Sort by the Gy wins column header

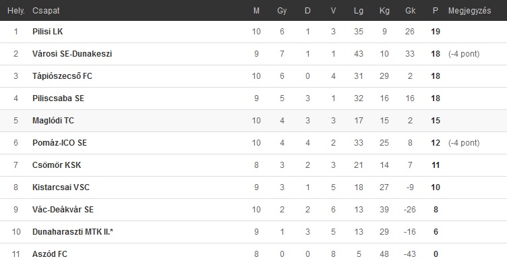pos(282,11)
